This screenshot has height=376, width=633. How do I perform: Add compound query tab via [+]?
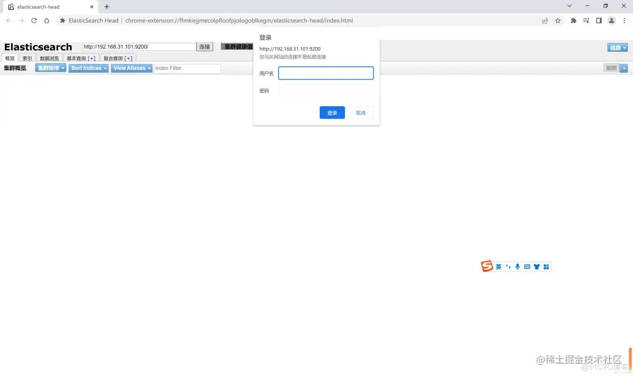pos(128,59)
